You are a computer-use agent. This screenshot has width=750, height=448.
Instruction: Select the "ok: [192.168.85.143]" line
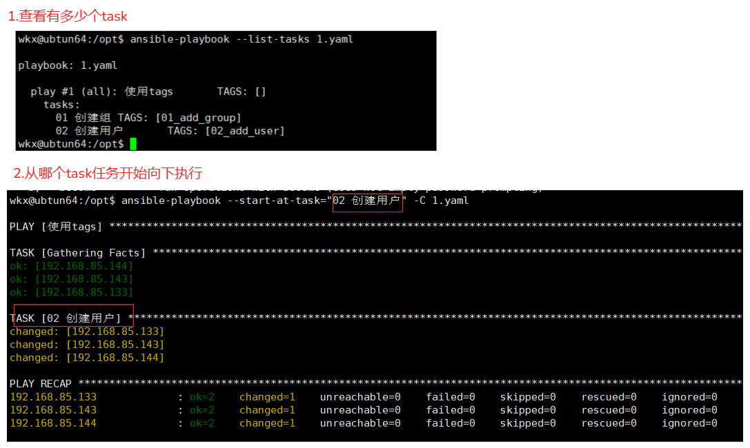[x=71, y=279]
